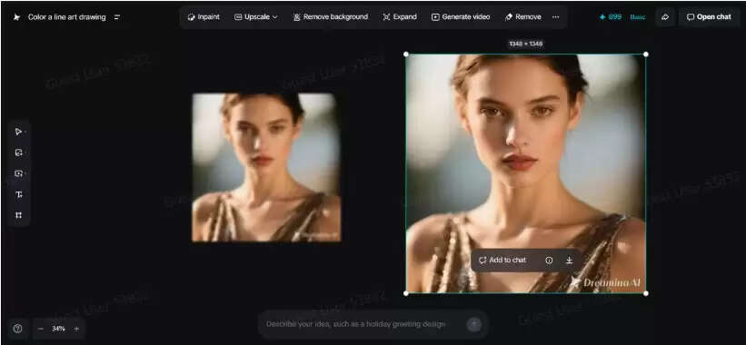Click the Dreamina logo icon at top left

coord(17,17)
